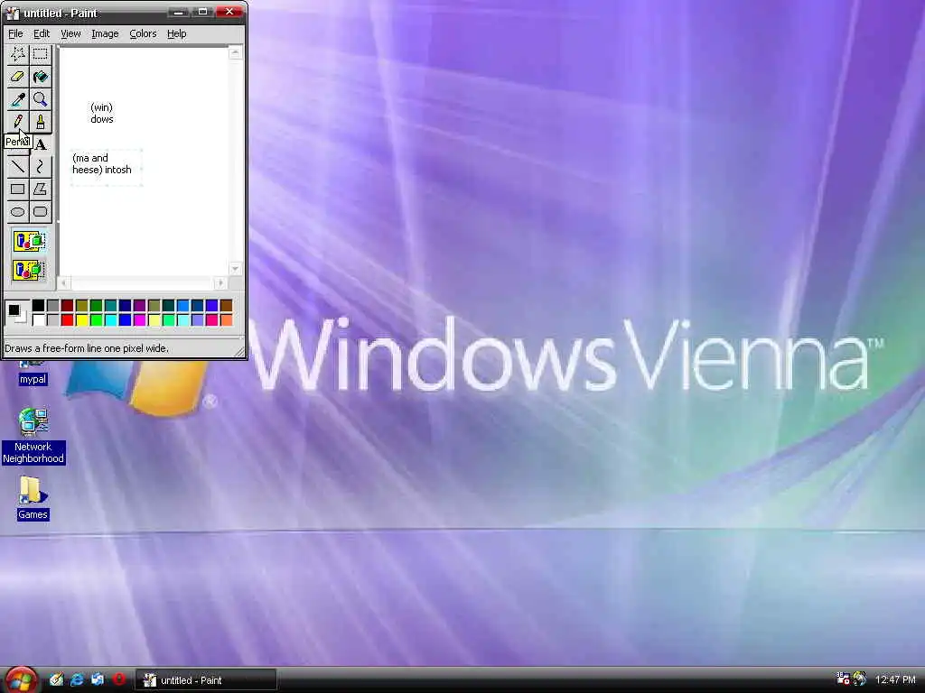Screen dimensions: 925x693
Task: Open the Start menu orb
Action: point(22,679)
